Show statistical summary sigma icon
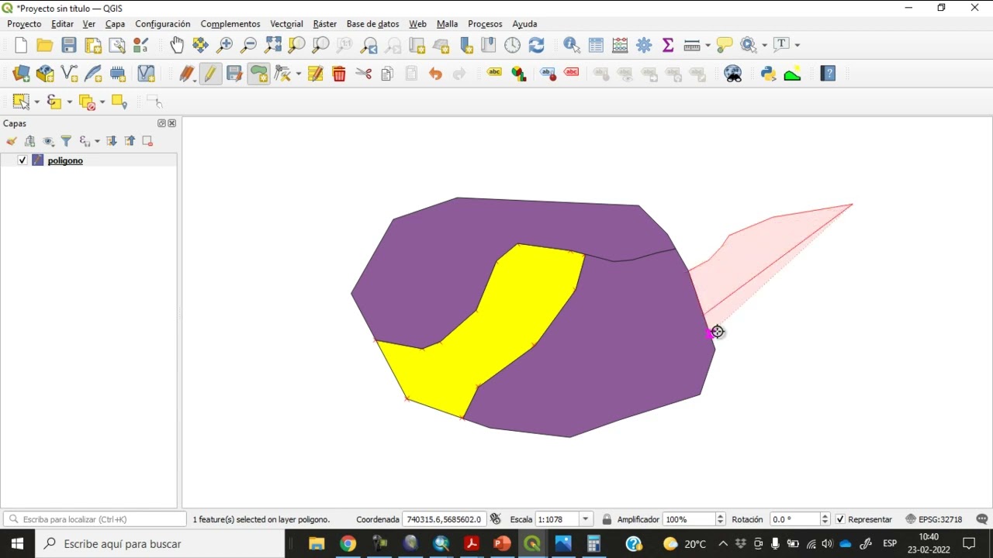 point(668,45)
